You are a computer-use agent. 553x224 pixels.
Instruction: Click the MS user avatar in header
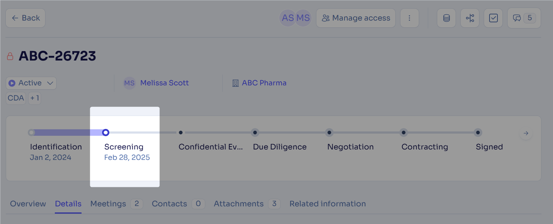tap(303, 18)
